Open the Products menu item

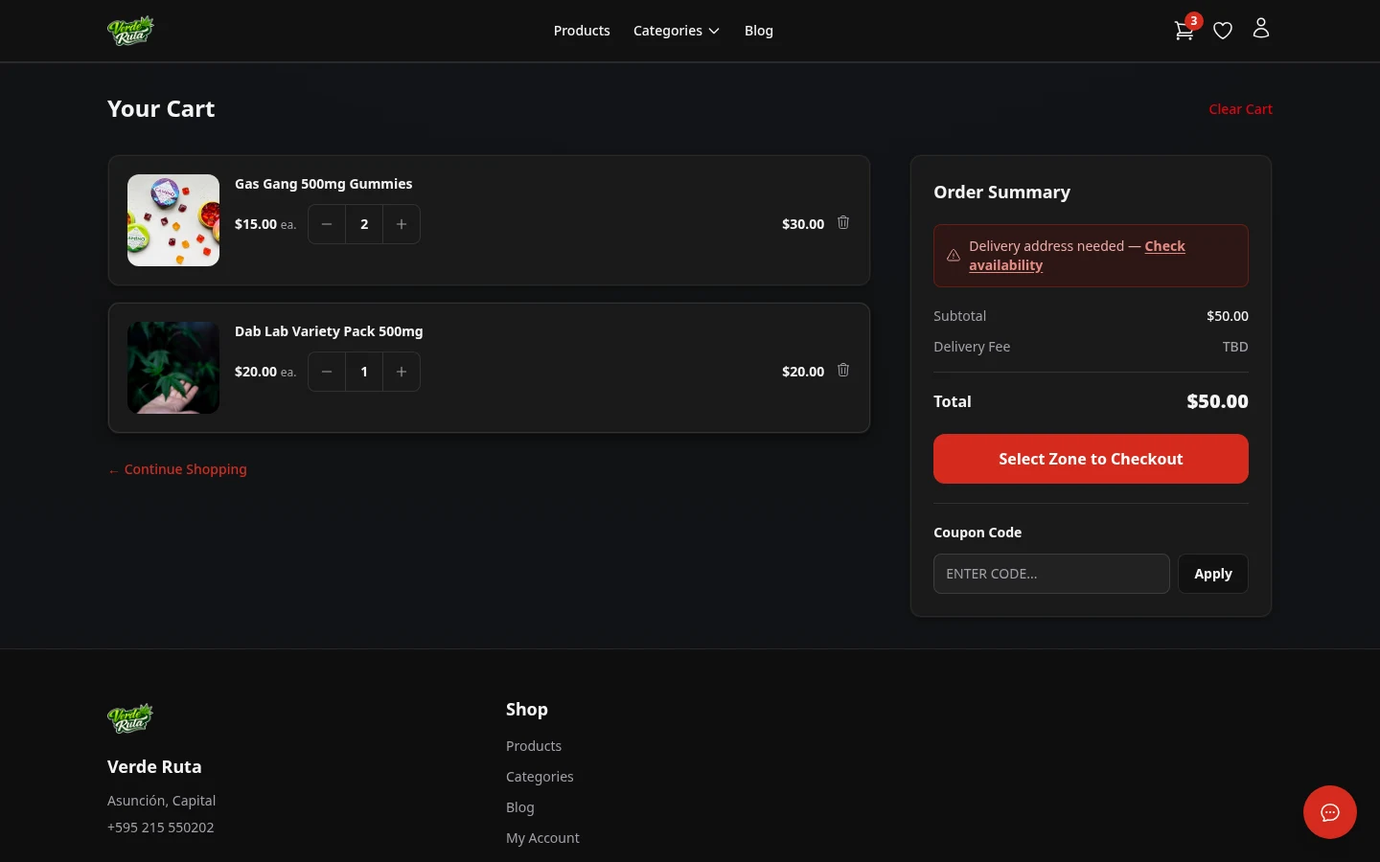tap(582, 30)
